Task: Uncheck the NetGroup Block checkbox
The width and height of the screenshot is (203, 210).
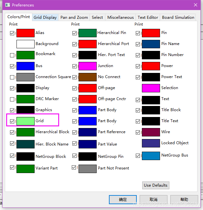Action: (12, 156)
